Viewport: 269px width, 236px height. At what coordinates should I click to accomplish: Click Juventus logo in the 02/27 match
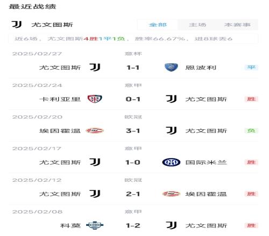(x=95, y=68)
